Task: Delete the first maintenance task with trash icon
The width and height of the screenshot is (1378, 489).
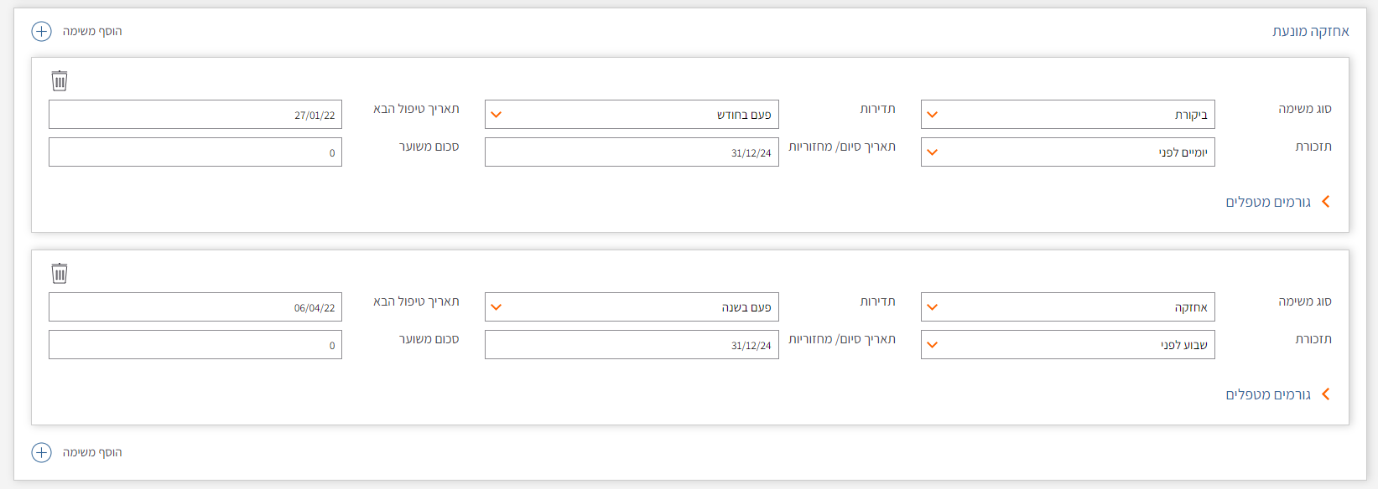Action: (x=60, y=81)
